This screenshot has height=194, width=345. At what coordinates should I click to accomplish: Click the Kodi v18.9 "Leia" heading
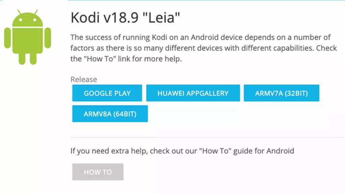[125, 18]
